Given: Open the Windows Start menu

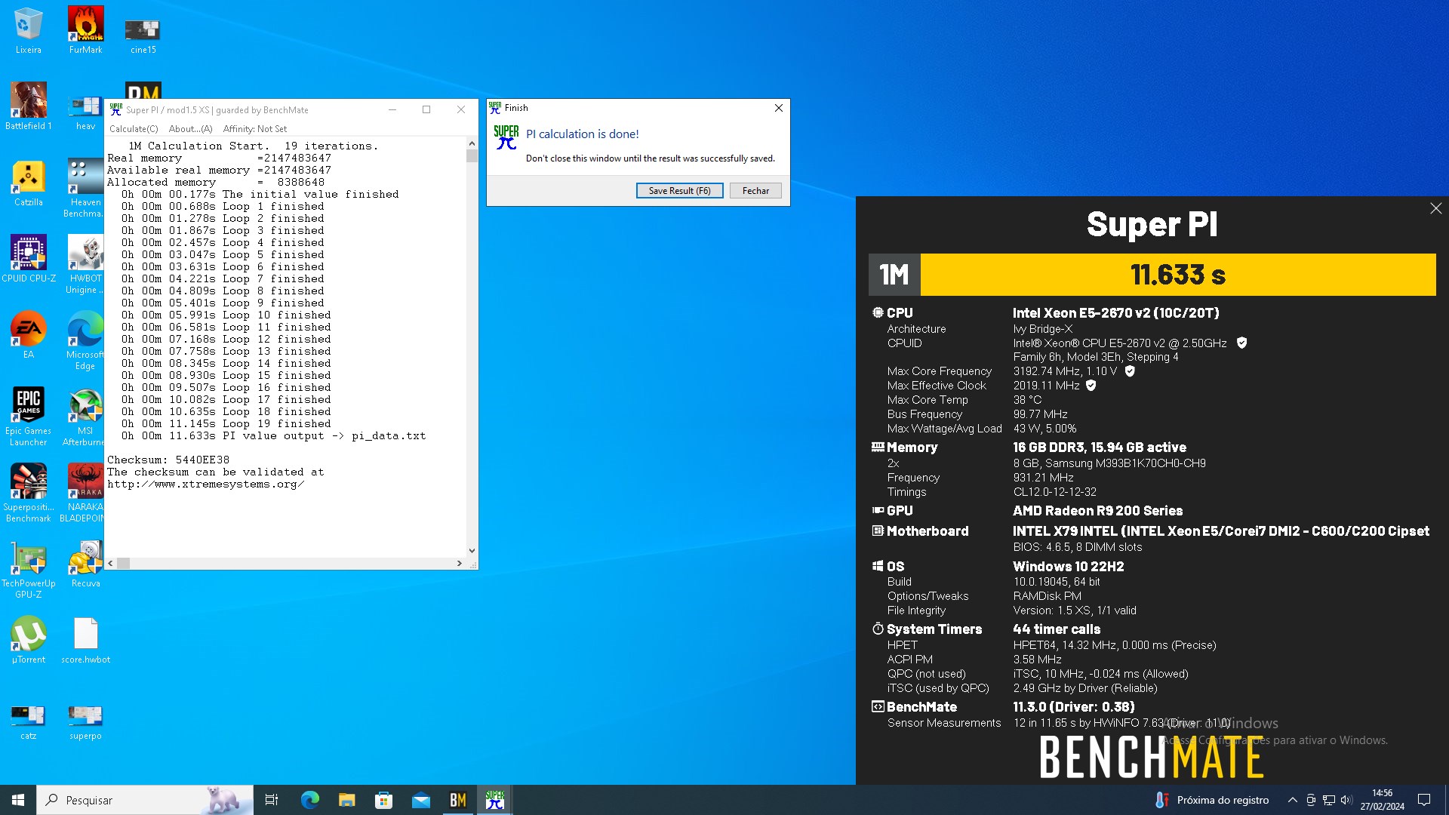Looking at the screenshot, I should pos(18,800).
